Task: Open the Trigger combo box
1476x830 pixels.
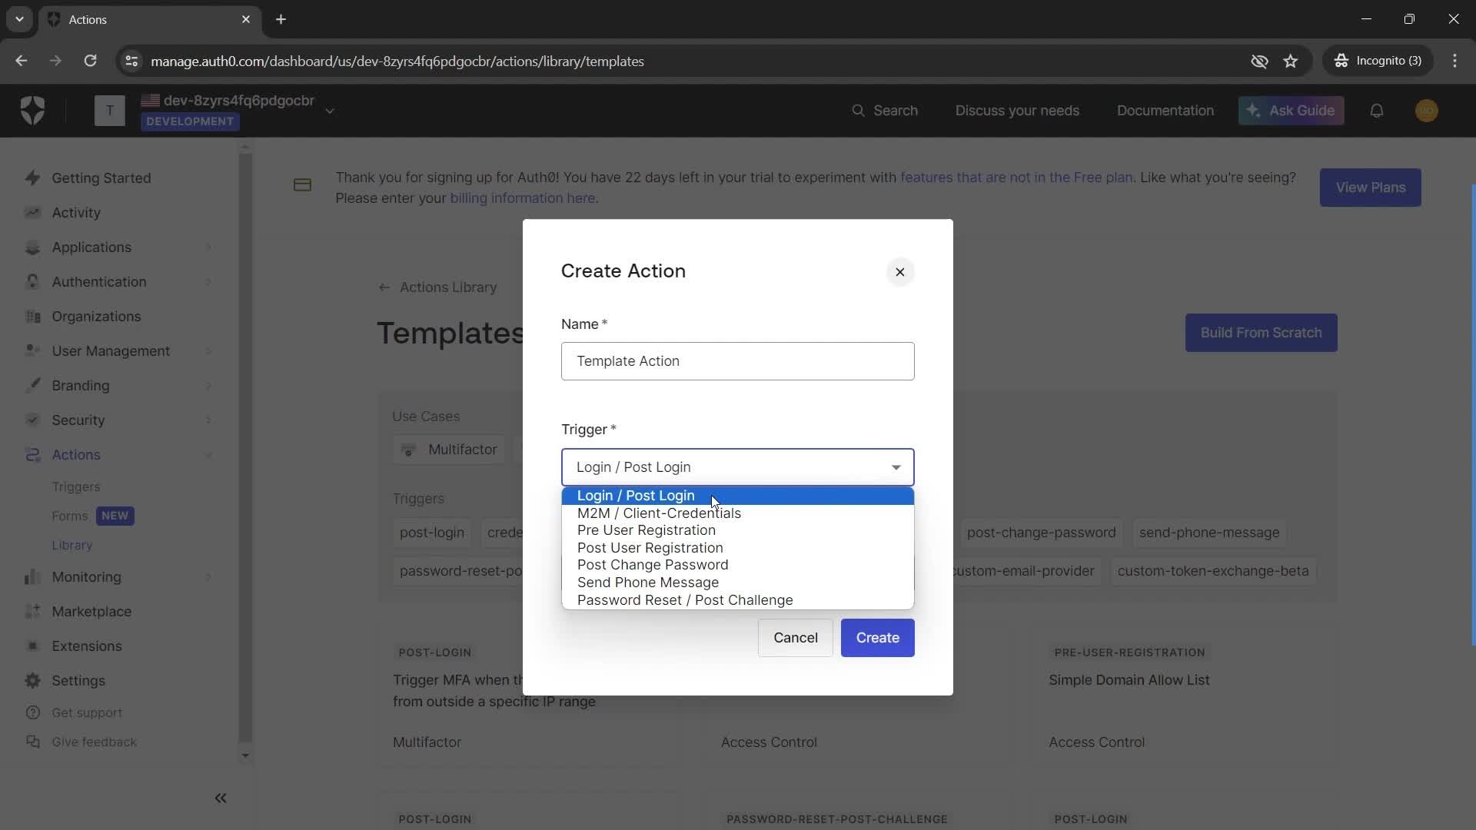Action: point(738,467)
